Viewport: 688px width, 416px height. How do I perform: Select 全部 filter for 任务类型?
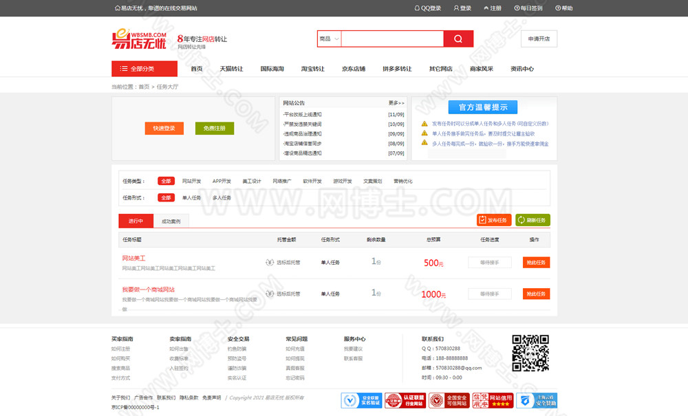(x=166, y=181)
